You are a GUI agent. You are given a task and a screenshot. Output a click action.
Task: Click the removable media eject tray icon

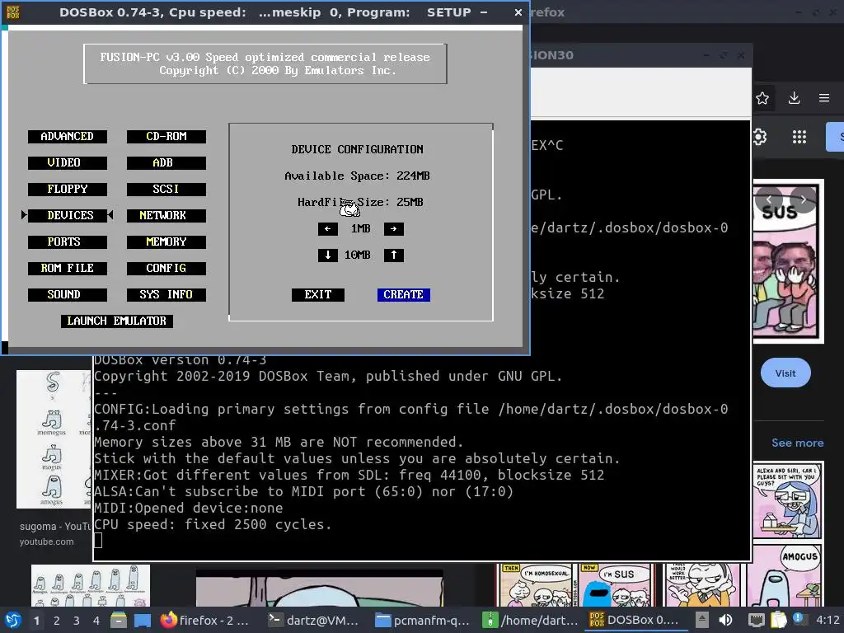[702, 620]
